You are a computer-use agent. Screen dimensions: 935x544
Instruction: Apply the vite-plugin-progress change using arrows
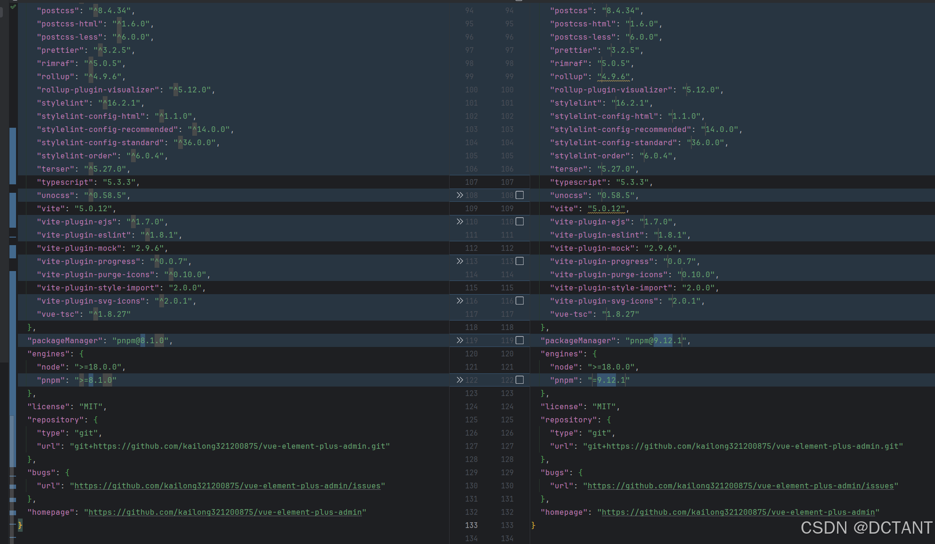(459, 261)
